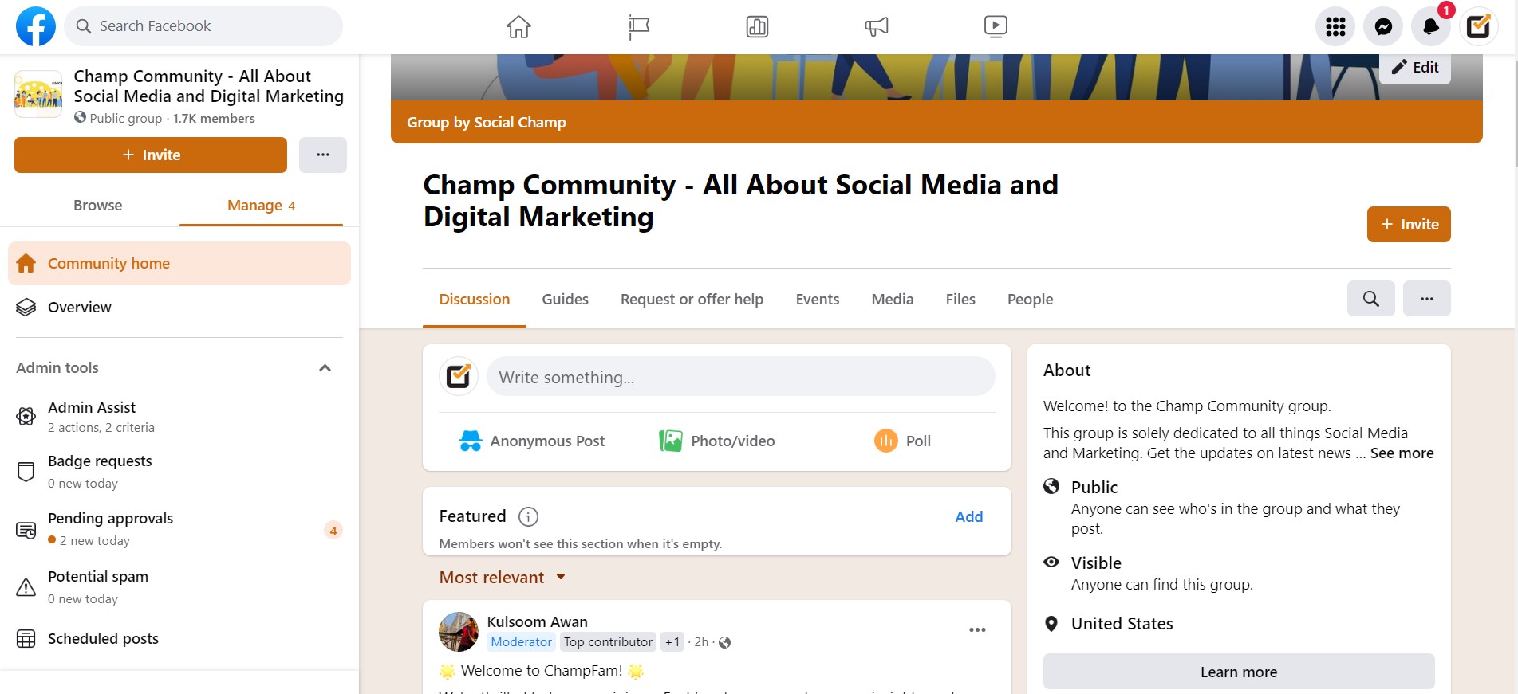Open the Discussion tab
Image resolution: width=1518 pixels, height=694 pixels.
click(475, 300)
